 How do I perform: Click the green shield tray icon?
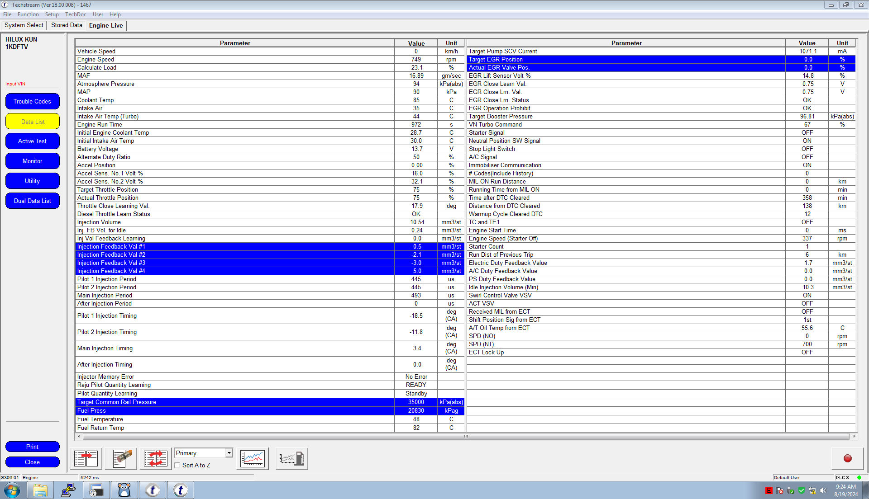point(802,490)
